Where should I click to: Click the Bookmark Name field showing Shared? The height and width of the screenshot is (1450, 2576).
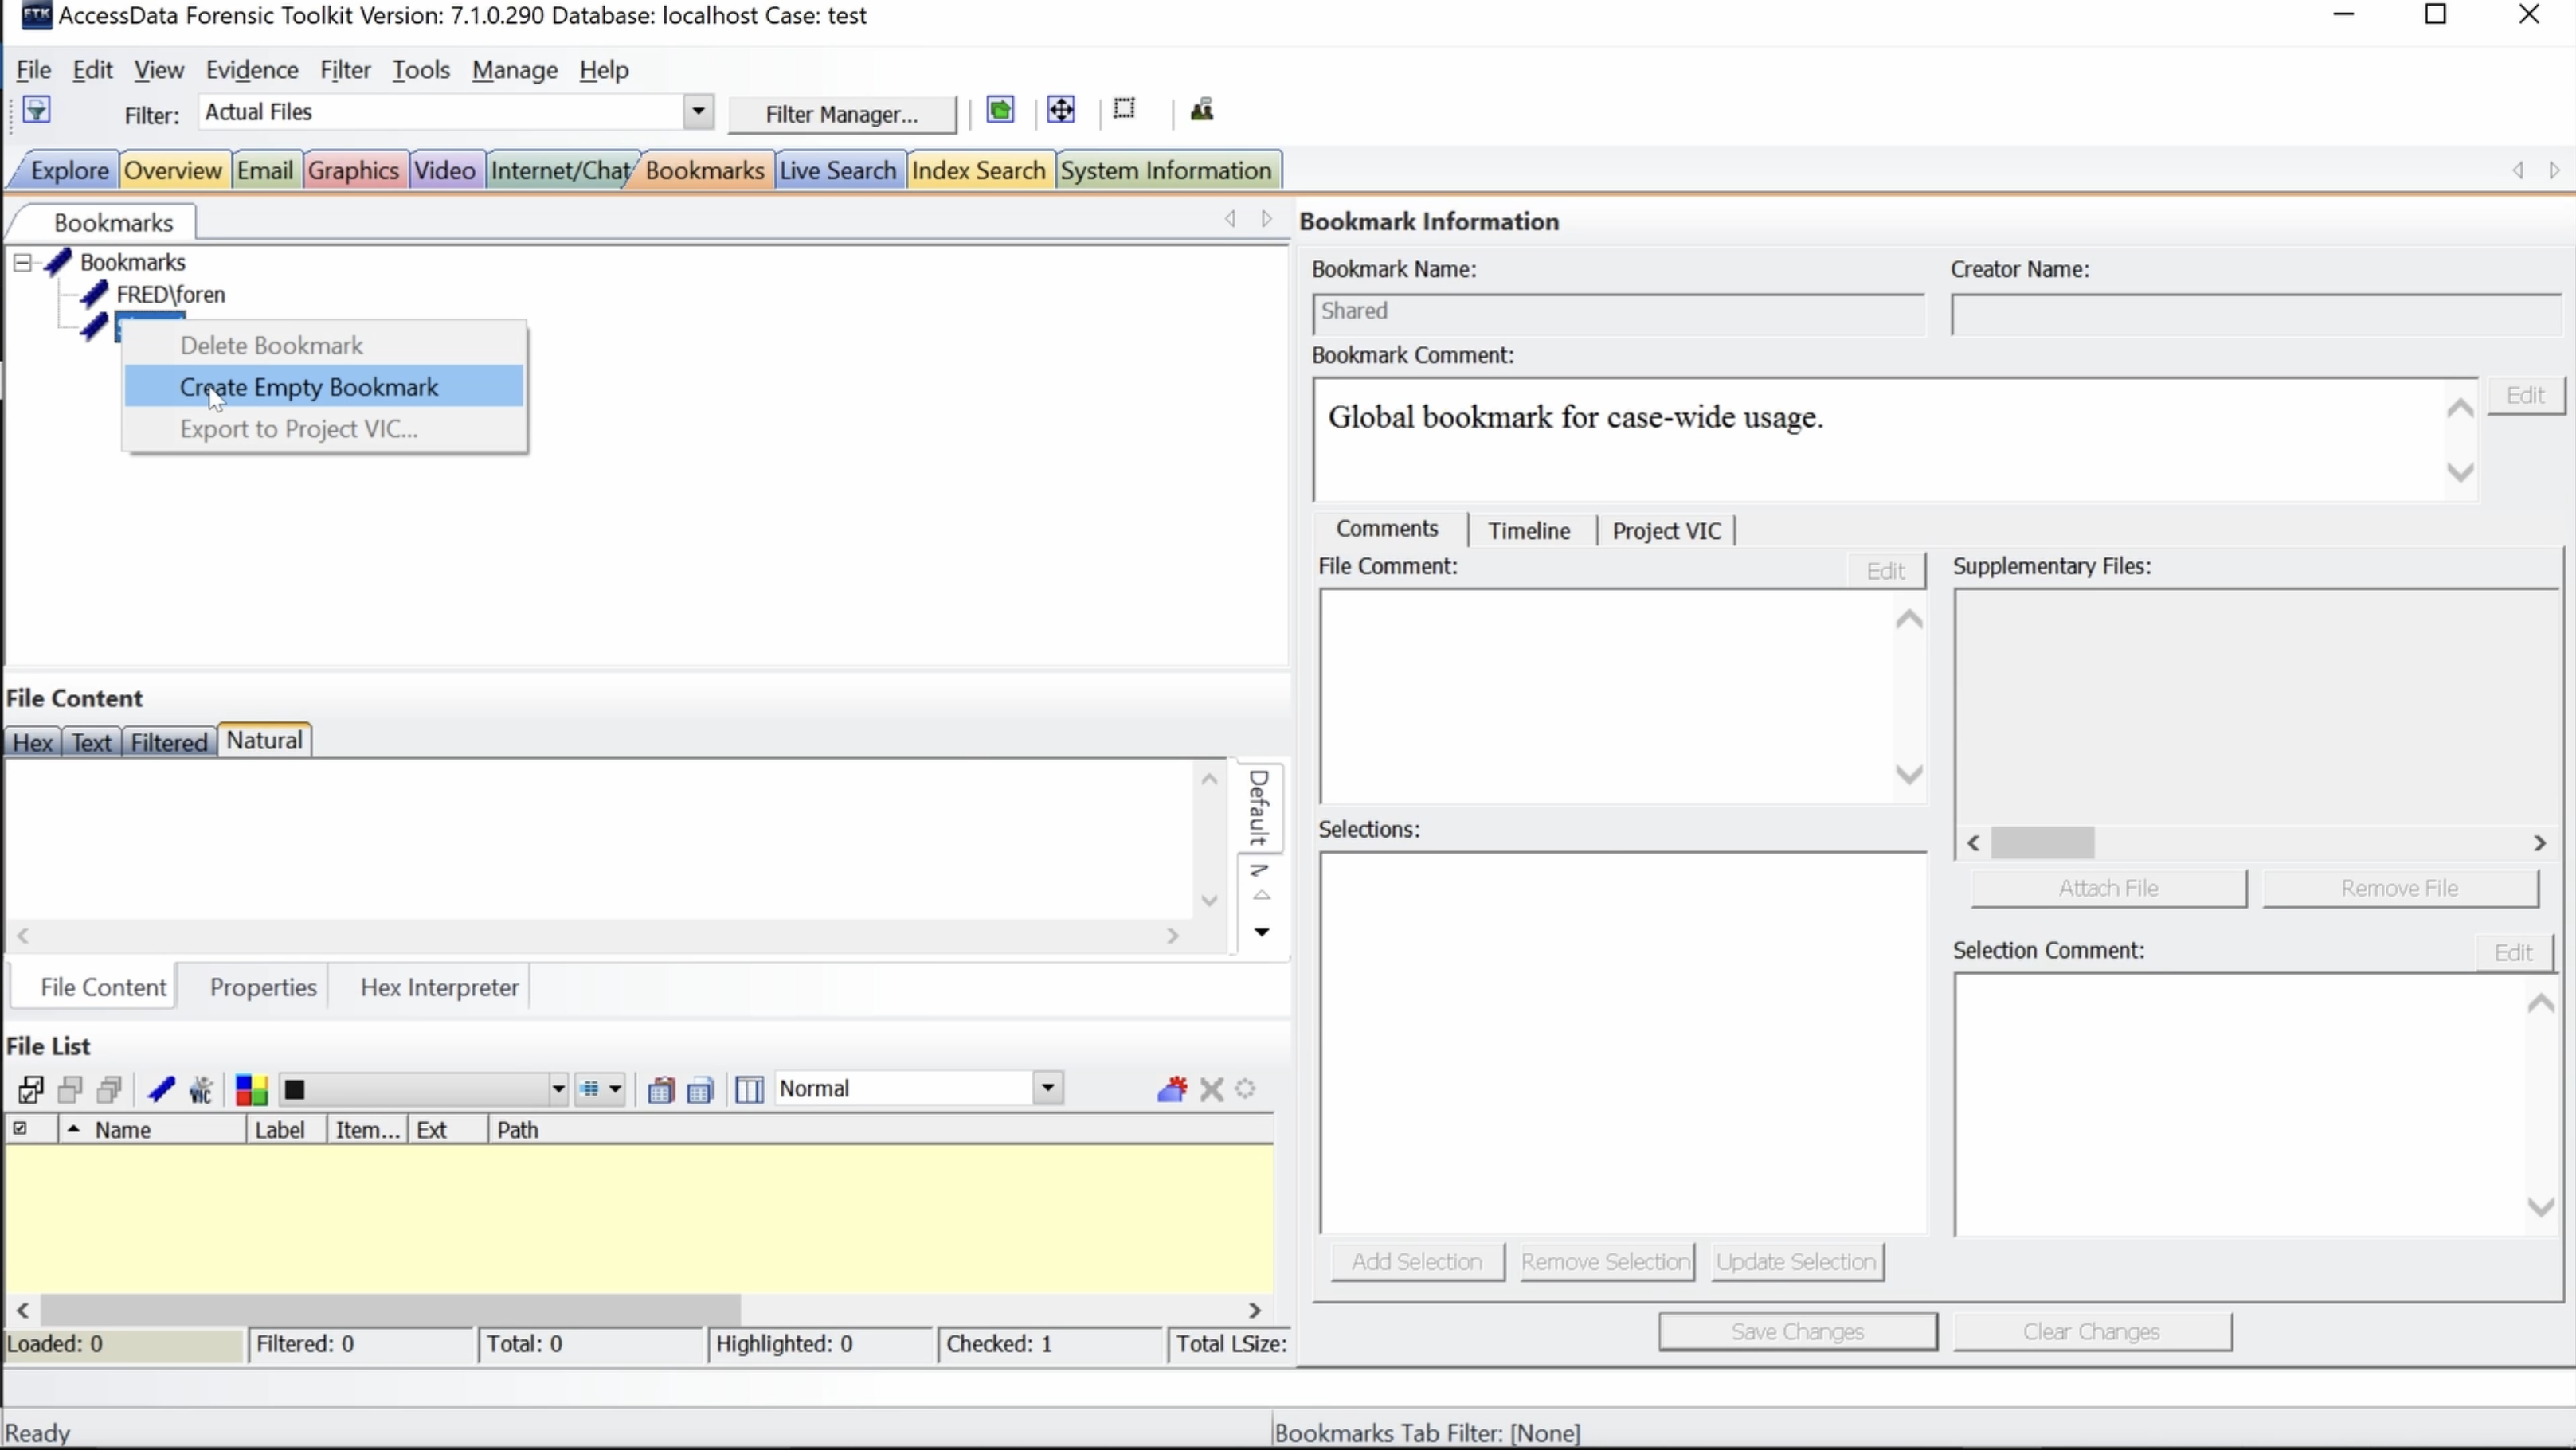[1618, 312]
